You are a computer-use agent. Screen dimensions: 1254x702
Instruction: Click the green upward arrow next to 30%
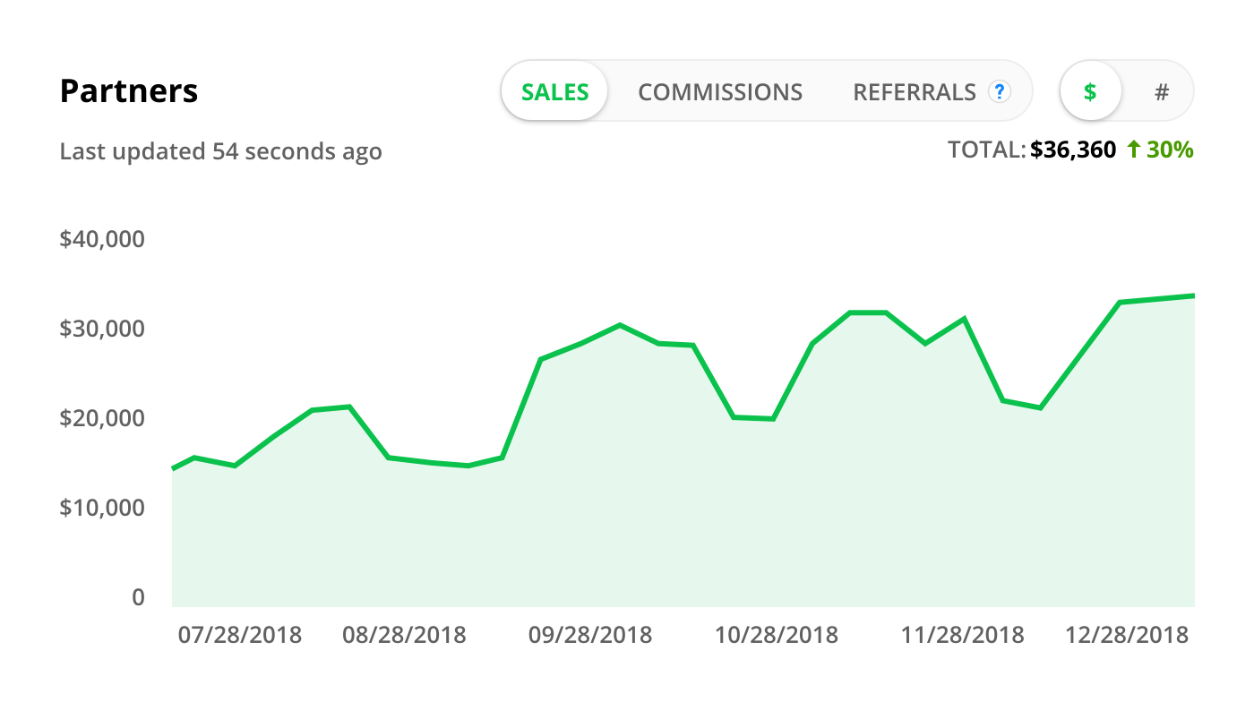pyautogui.click(x=1135, y=150)
